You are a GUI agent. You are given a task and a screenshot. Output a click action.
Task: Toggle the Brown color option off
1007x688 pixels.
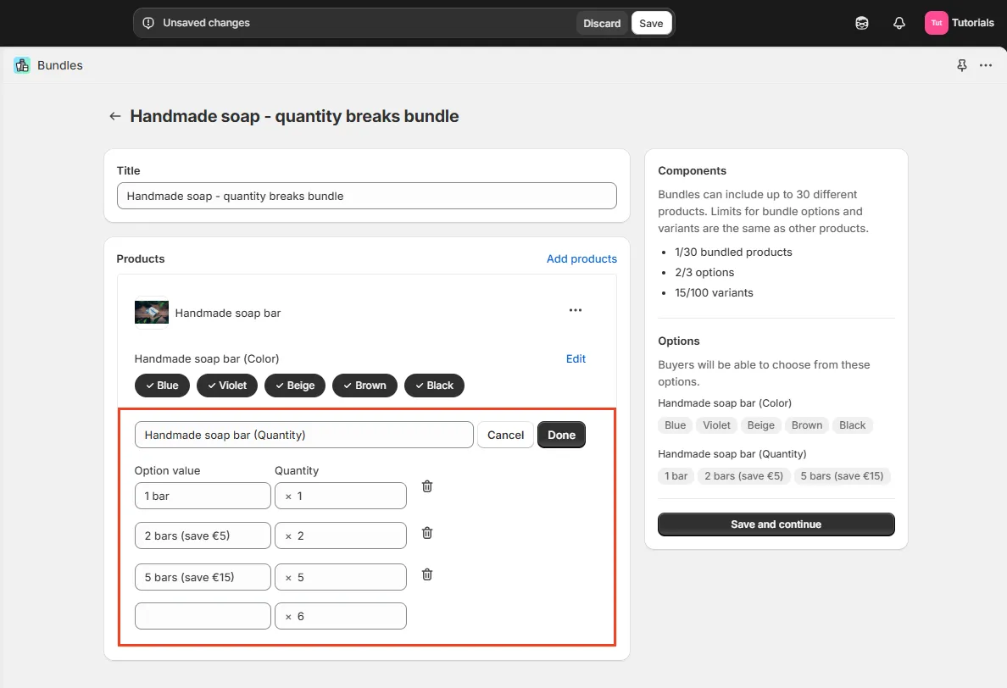pyautogui.click(x=364, y=386)
